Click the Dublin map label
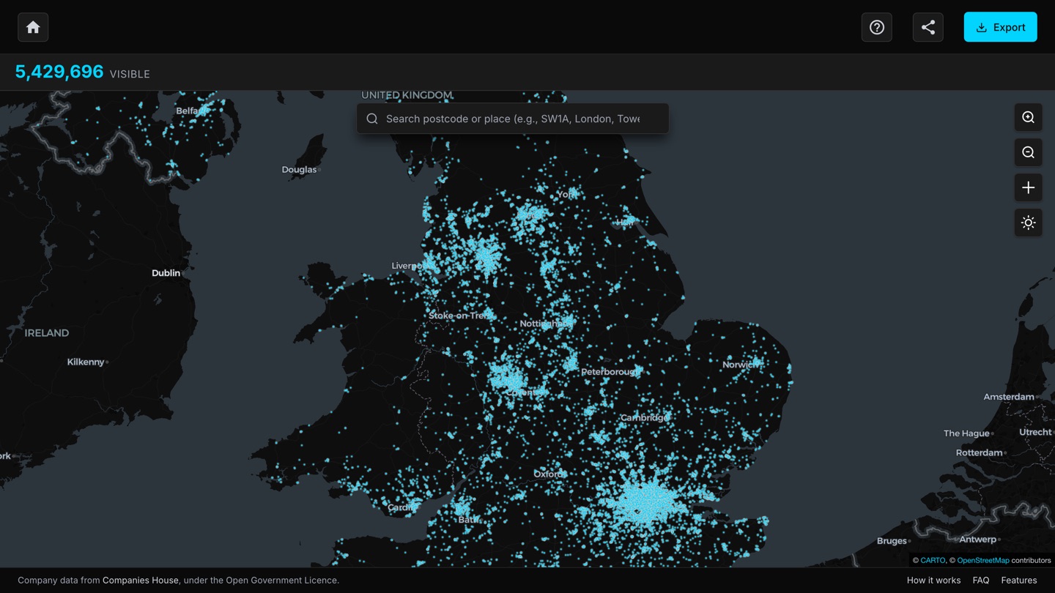Screen dimensions: 1055x593 (166, 272)
